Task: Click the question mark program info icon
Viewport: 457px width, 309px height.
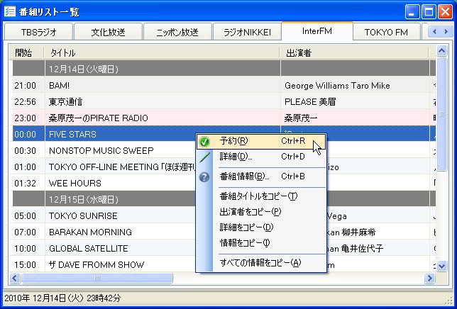Action: click(x=204, y=176)
